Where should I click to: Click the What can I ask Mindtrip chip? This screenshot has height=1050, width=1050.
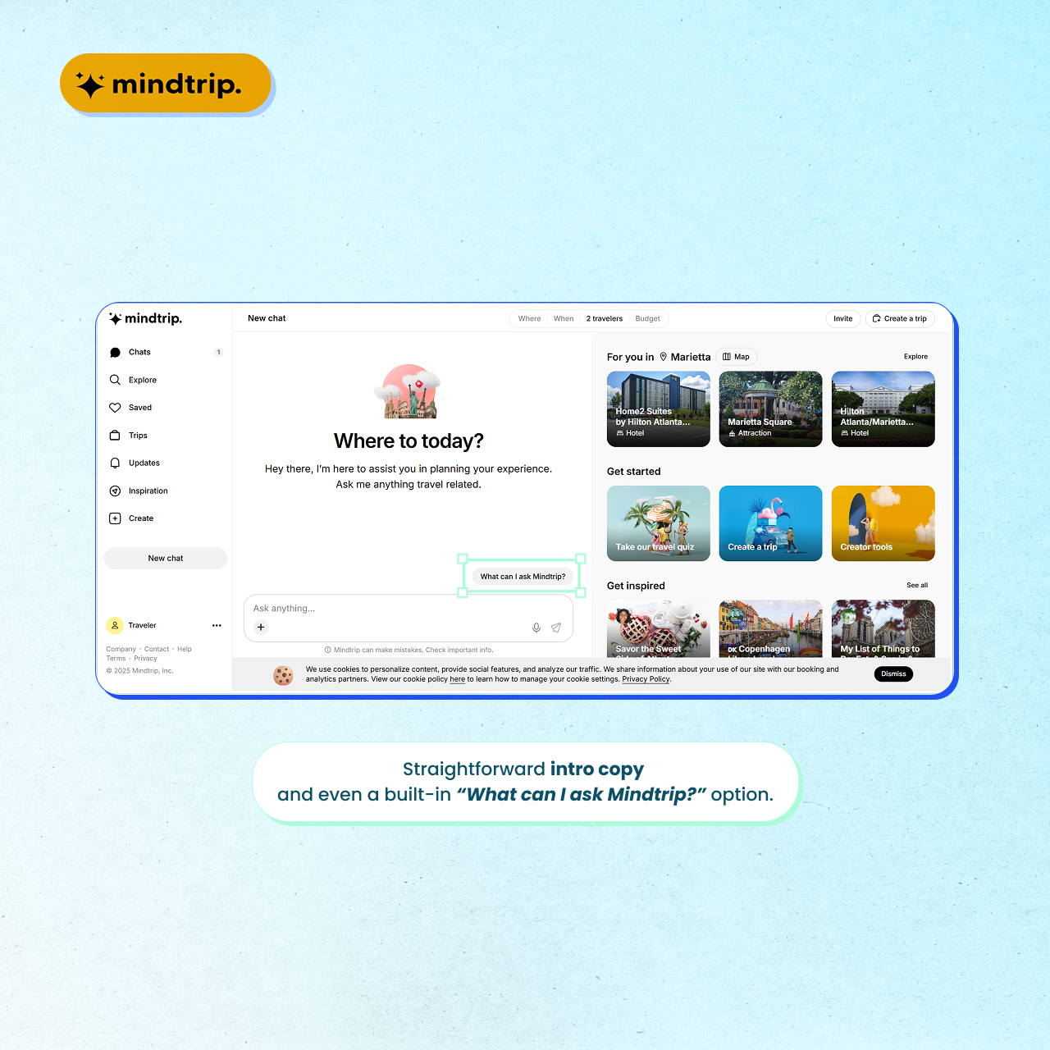(523, 577)
